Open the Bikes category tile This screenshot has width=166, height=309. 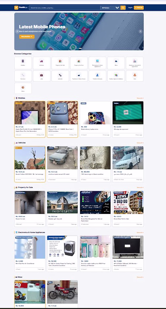click(116, 63)
